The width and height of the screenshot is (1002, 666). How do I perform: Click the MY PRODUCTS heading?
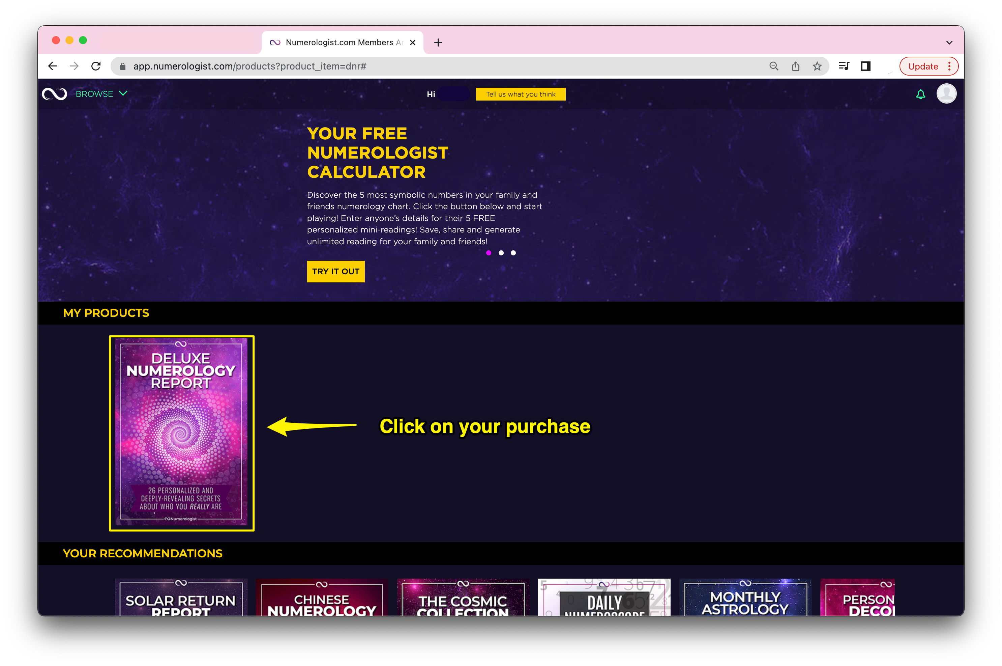click(106, 313)
